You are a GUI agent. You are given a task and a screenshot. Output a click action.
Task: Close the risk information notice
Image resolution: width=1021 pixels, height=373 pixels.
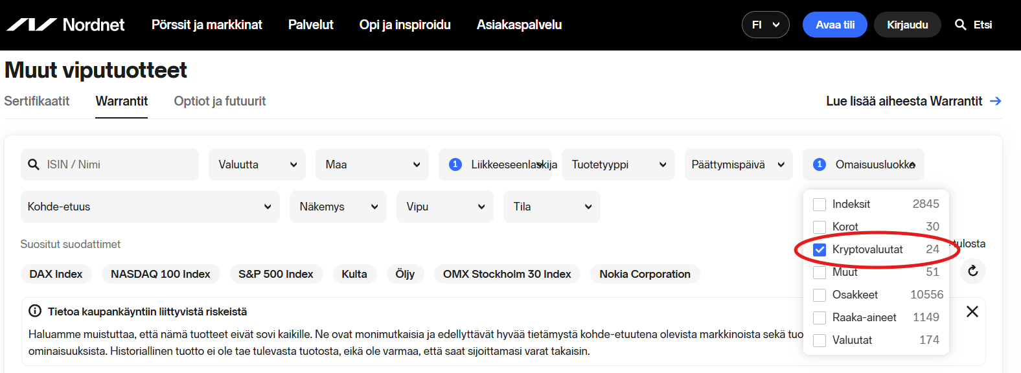(972, 311)
